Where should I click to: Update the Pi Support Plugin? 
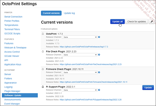pos(148,87)
